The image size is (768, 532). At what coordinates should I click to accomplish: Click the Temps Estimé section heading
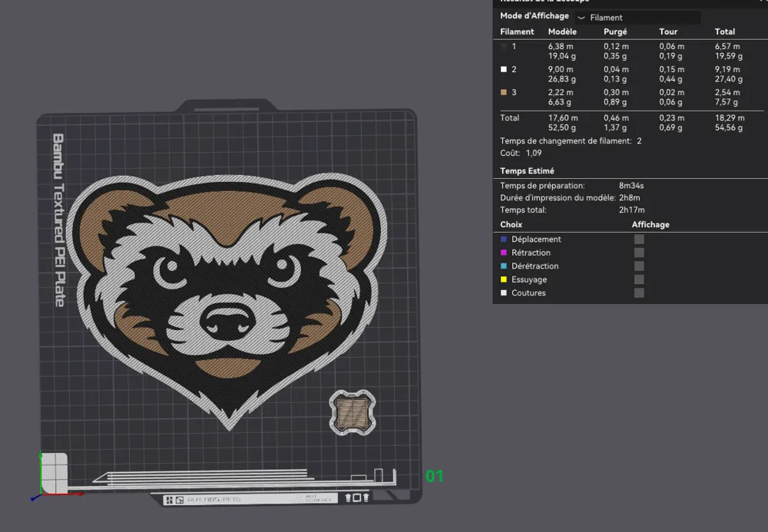pos(527,170)
